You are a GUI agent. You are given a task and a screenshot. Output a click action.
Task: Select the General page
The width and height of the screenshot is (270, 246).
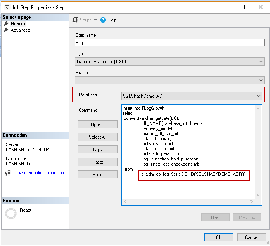pyautogui.click(x=18, y=24)
